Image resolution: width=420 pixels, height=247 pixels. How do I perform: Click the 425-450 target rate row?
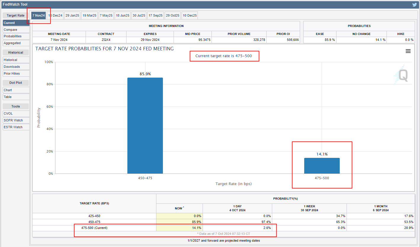coord(224,216)
